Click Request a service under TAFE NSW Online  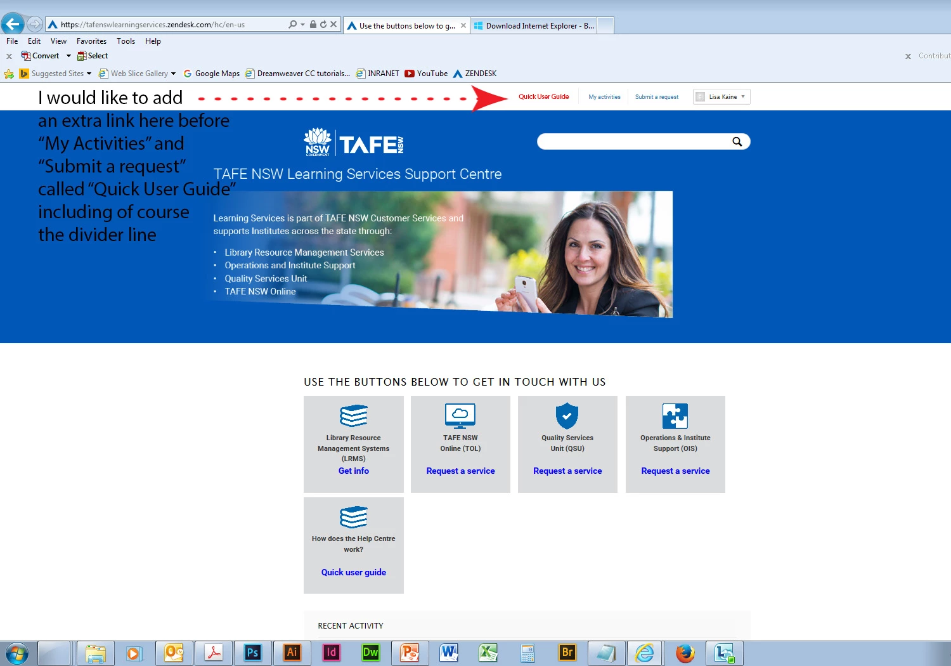coord(460,471)
